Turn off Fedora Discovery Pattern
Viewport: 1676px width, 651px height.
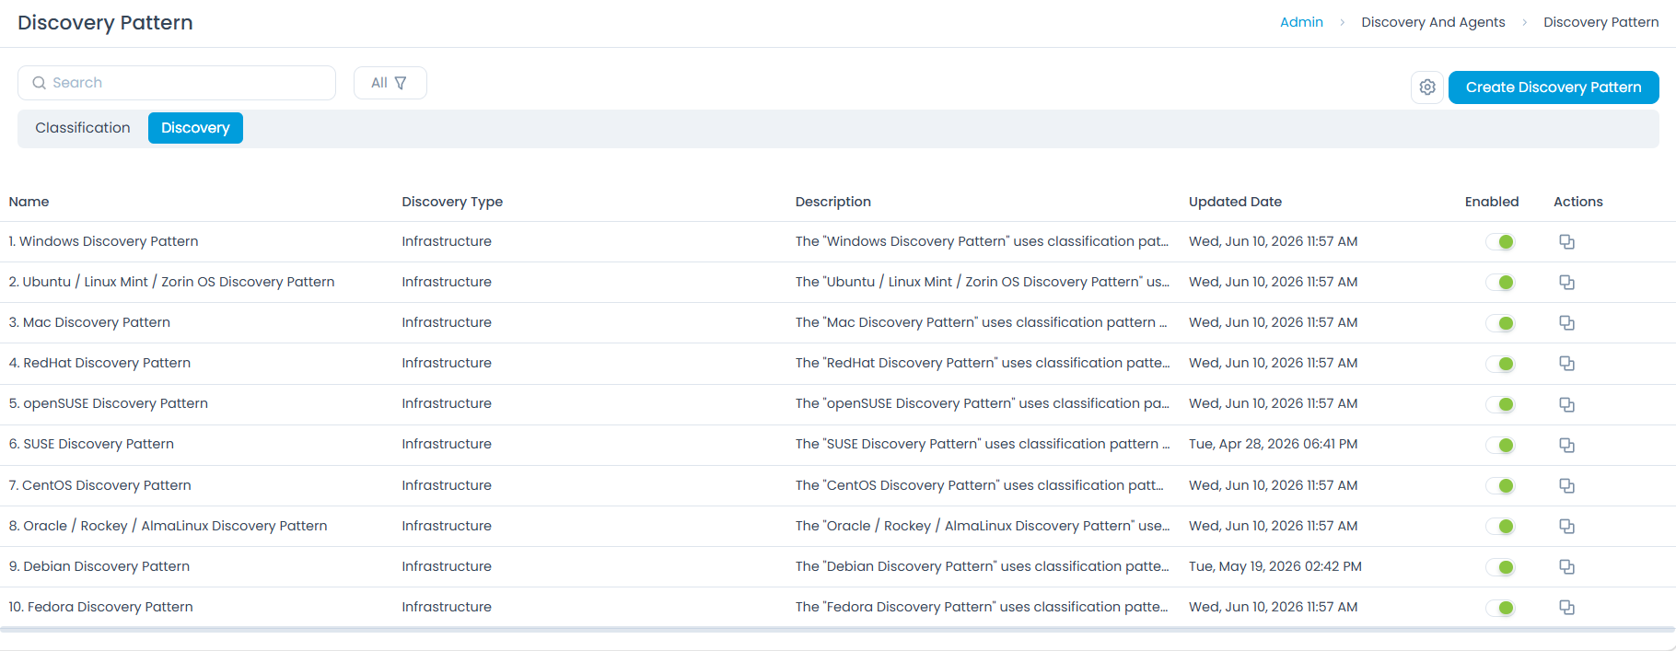coord(1500,607)
